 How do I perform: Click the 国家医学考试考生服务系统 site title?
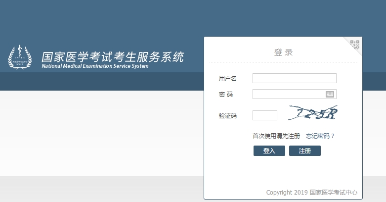(112, 56)
